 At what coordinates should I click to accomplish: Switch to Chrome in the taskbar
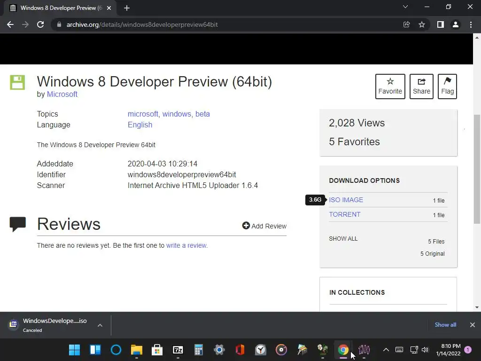tap(343, 350)
